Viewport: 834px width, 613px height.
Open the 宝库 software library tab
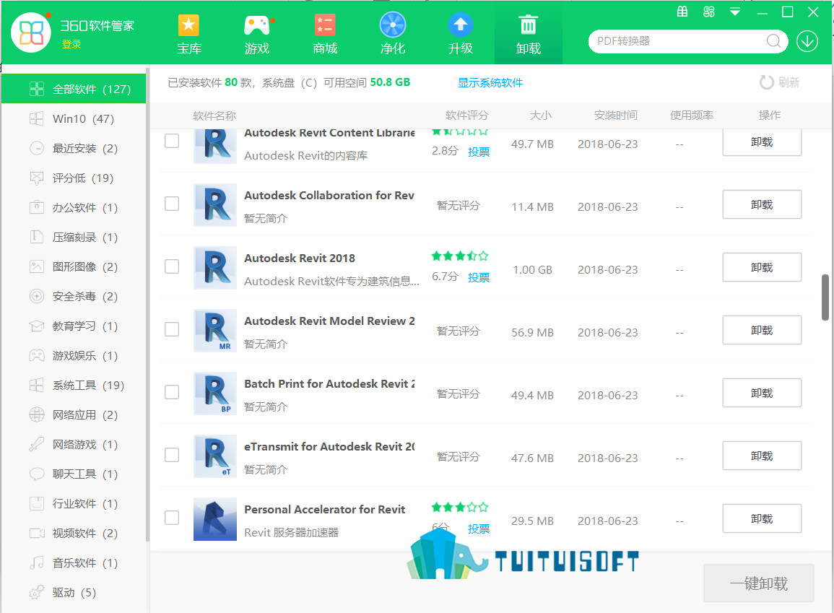(x=188, y=35)
